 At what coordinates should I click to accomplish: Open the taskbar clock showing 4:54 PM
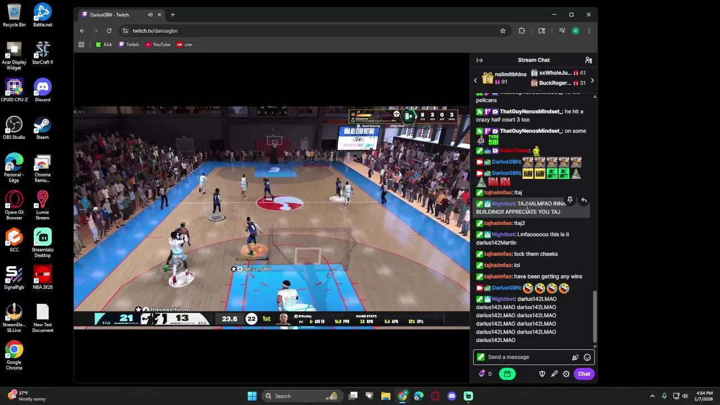click(x=704, y=396)
